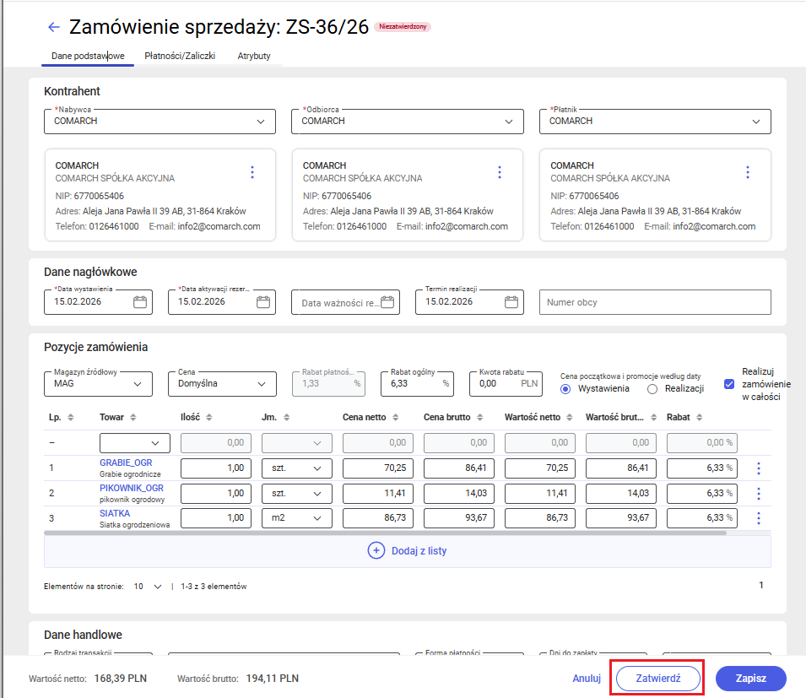
Task: Open the calendar for Data aktywacji rezerwacji
Action: (262, 301)
